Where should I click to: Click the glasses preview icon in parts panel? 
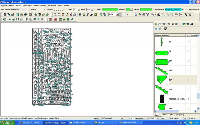(164, 24)
